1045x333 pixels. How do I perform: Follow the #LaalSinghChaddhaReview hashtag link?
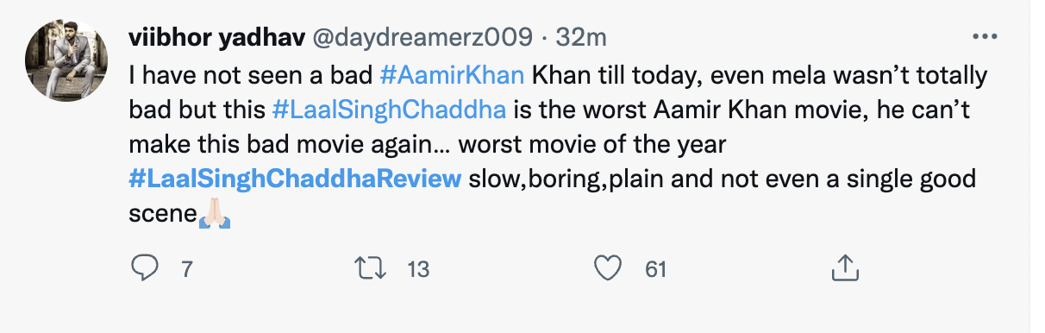296,180
